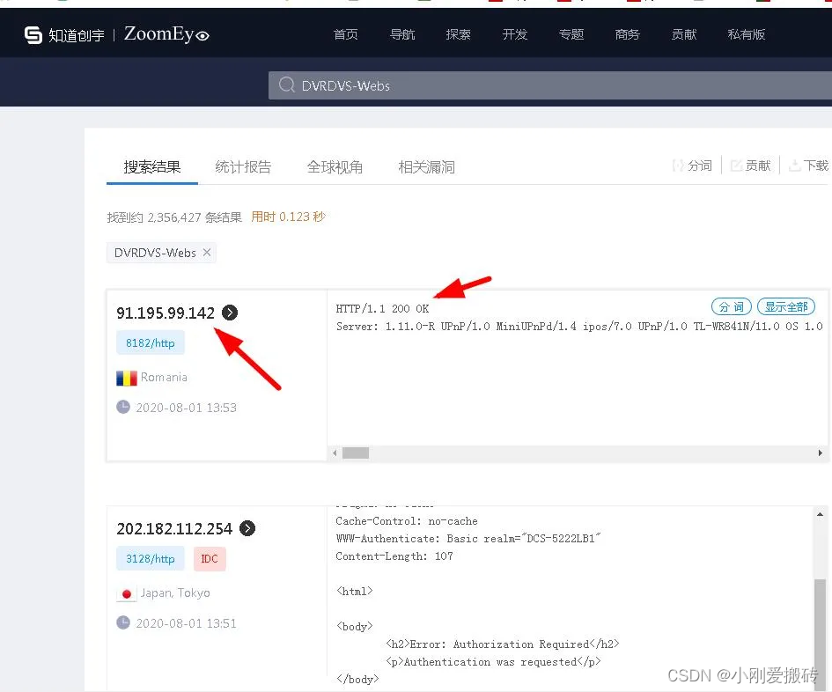This screenshot has width=832, height=692.
Task: Focus the DVRDVS-Webs search box
Action: coord(549,85)
